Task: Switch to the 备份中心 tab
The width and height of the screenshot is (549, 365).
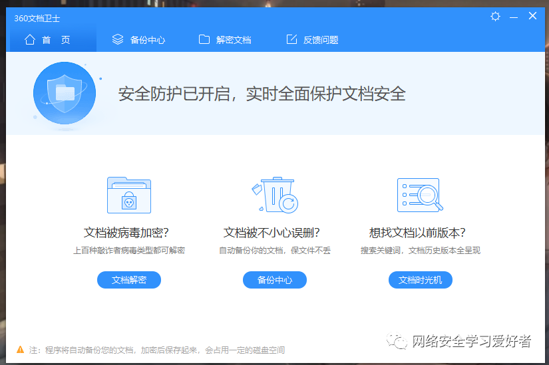Action: tap(138, 39)
